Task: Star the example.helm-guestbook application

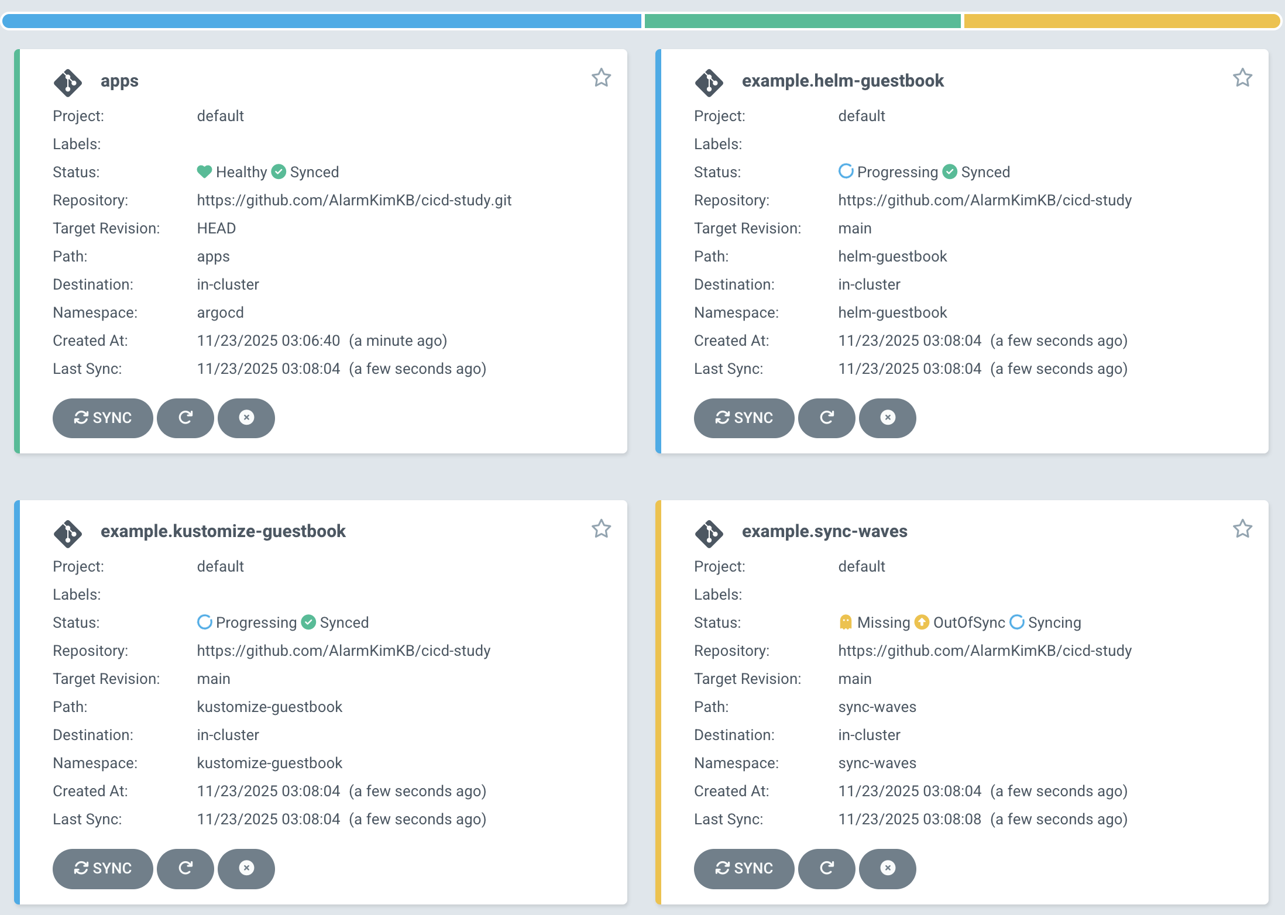Action: [1242, 78]
